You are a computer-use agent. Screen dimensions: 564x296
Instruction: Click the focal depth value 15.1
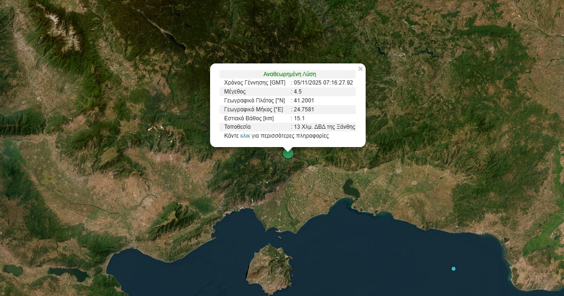click(x=299, y=118)
